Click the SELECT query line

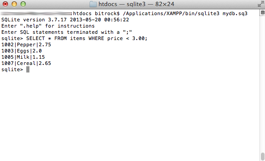(74, 38)
